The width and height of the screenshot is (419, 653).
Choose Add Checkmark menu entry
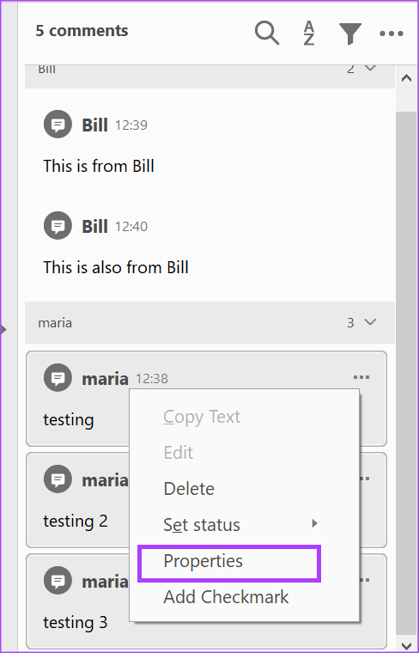[x=226, y=597]
